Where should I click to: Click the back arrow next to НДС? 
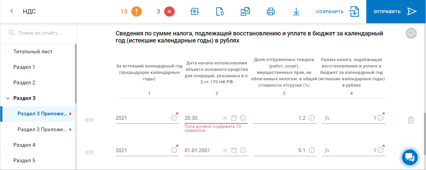tap(12, 11)
